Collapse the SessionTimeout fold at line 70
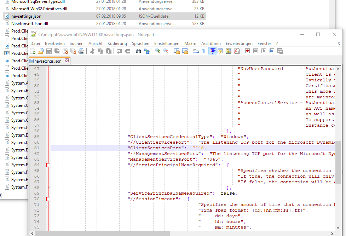346x236 pixels. click(x=48, y=199)
